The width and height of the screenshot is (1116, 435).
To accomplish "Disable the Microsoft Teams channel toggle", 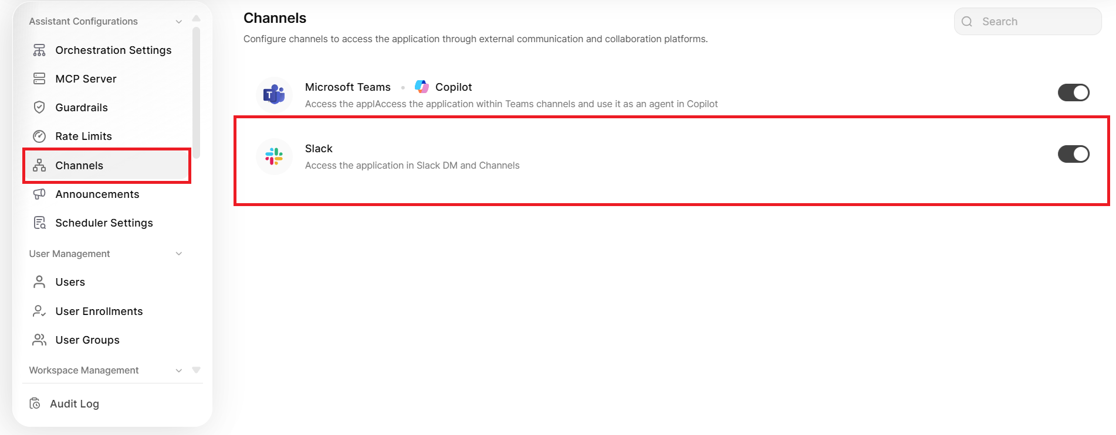I will 1073,93.
